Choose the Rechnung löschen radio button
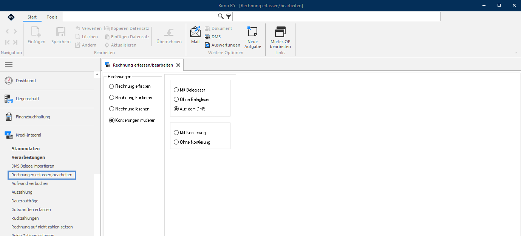The height and width of the screenshot is (236, 521). (111, 109)
